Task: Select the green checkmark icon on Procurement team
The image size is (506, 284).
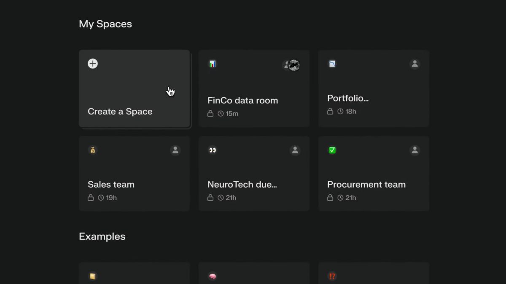Action: click(332, 150)
